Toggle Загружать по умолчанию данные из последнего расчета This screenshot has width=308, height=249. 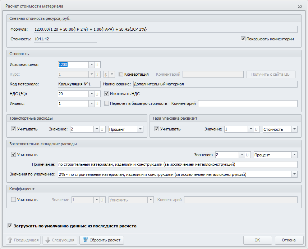(10, 226)
